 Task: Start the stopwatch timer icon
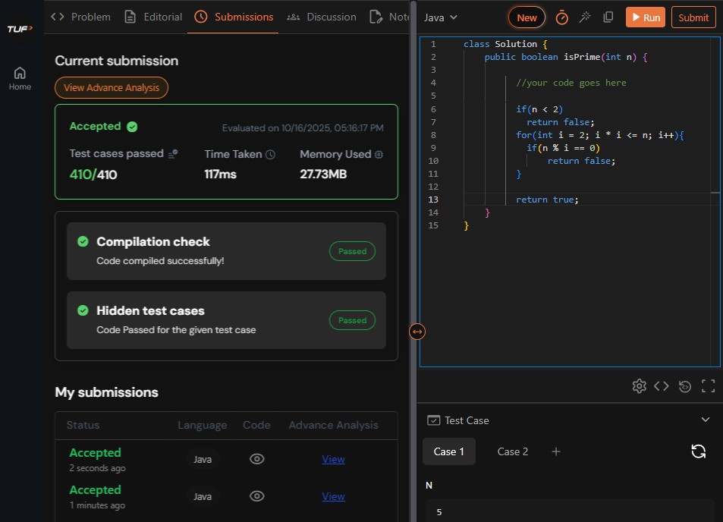pos(561,18)
